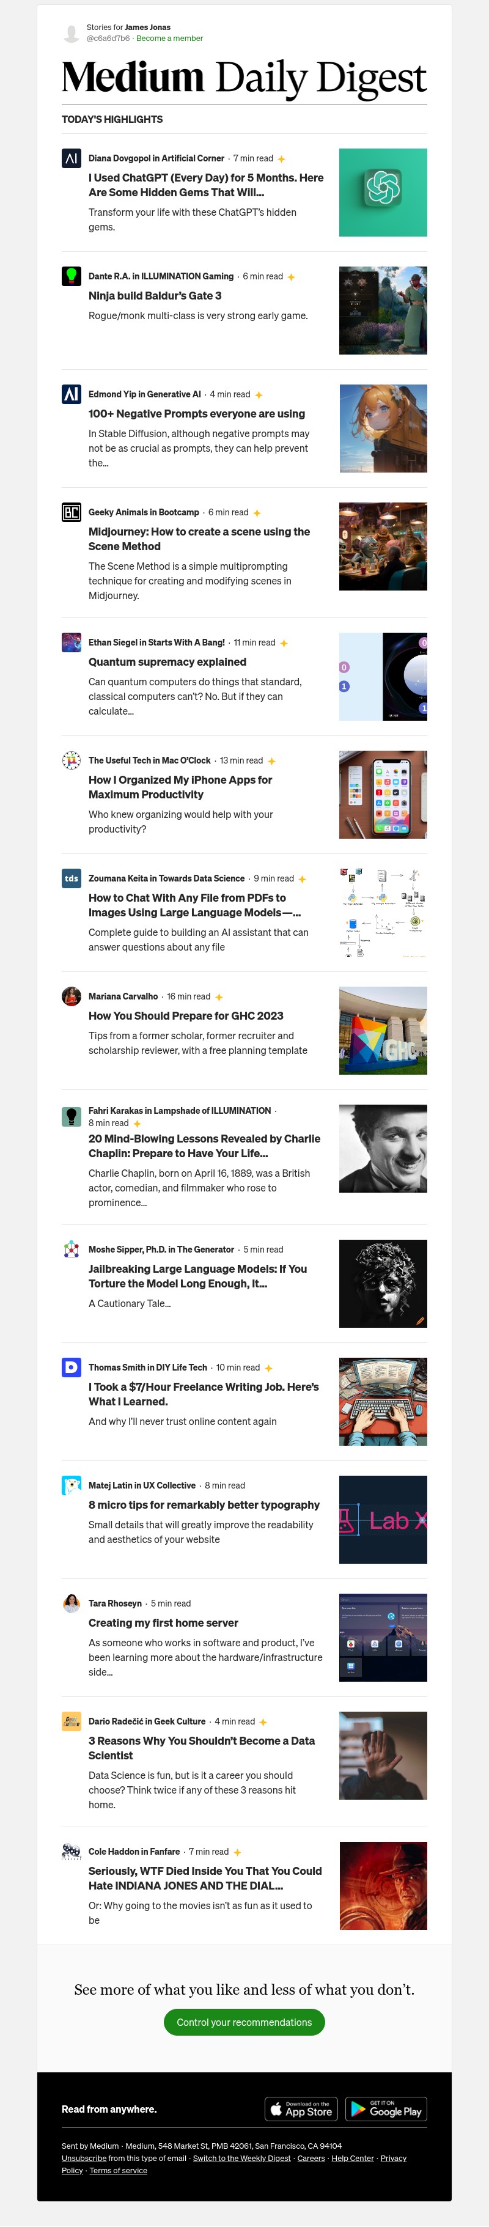489x2227 pixels.
Task: Click 'Zoumana Keita in Towards Data Science' byline
Action: [166, 878]
